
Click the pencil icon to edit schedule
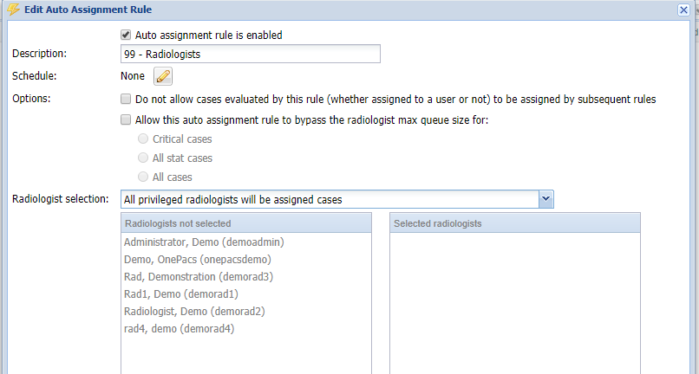coord(163,76)
